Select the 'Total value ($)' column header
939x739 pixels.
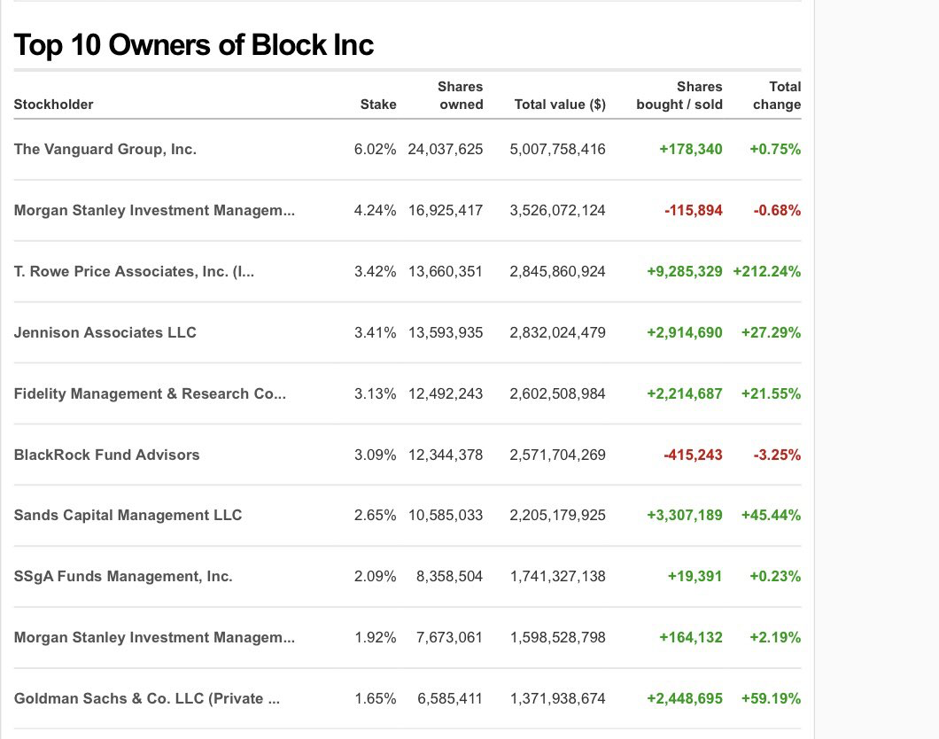[x=560, y=105]
